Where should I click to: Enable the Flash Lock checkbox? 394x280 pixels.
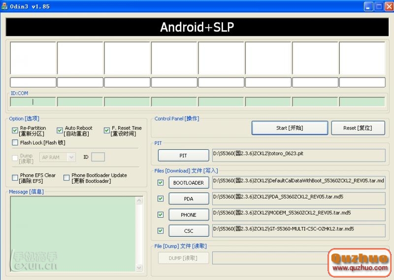15,143
